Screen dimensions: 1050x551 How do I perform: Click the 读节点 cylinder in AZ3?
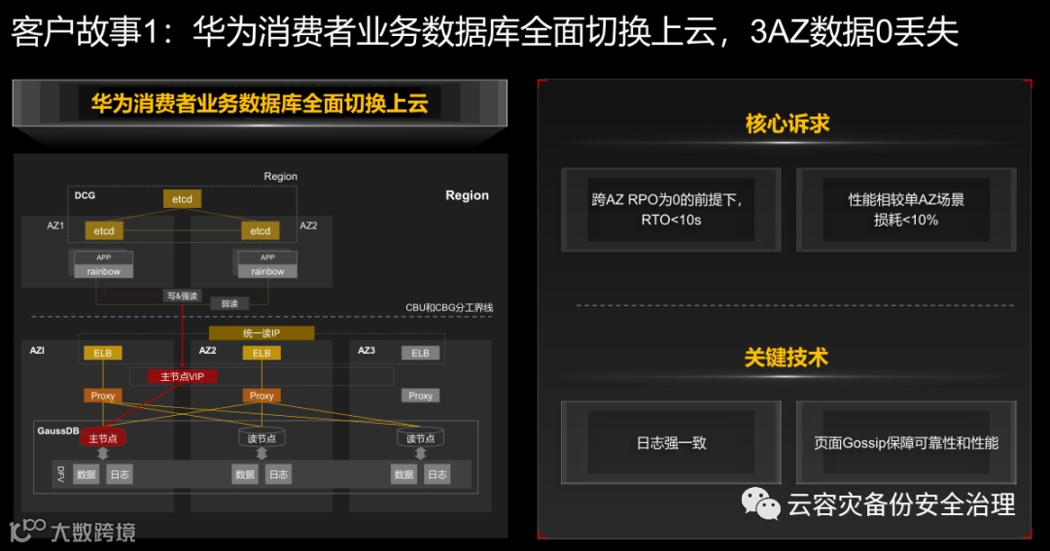click(421, 438)
